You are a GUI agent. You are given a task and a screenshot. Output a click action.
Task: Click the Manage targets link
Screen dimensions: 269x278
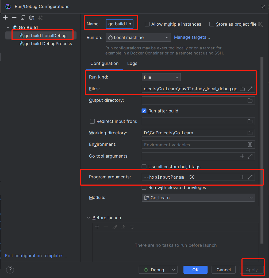pyautogui.click(x=192, y=37)
